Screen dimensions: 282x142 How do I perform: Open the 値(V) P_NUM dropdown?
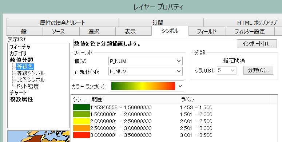point(146,61)
